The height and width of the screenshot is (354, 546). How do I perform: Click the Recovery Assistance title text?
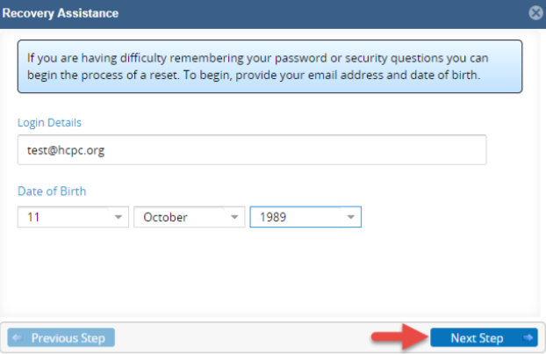[x=61, y=13]
